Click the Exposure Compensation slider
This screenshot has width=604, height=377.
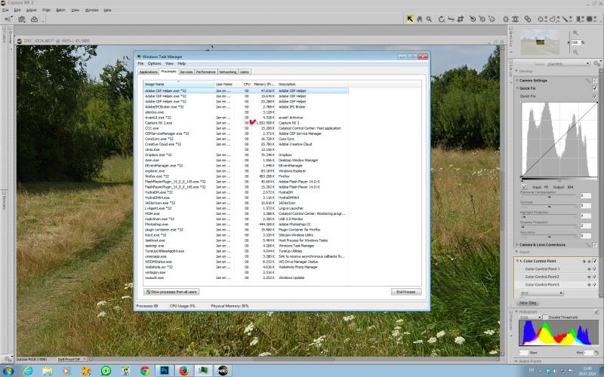click(x=550, y=197)
